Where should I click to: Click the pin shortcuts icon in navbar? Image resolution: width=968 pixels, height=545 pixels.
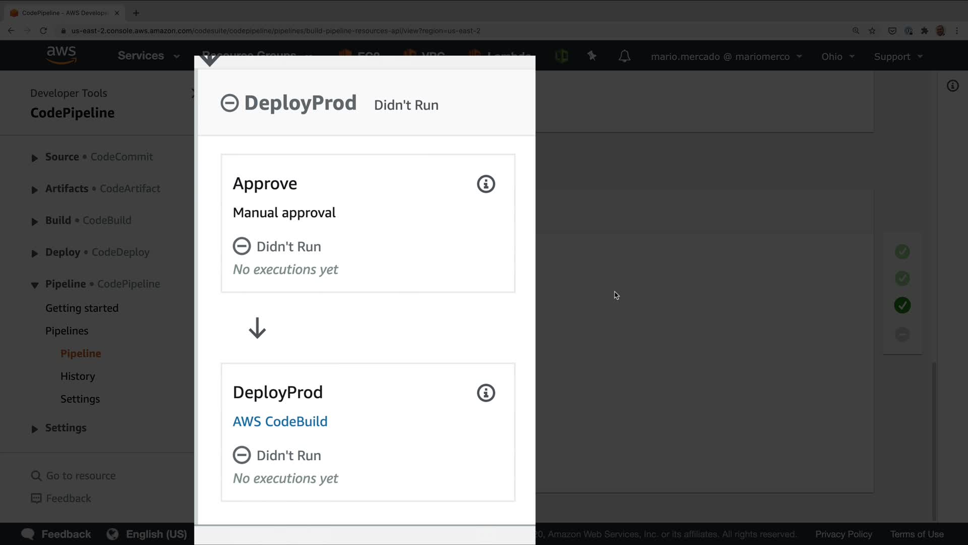pos(592,56)
